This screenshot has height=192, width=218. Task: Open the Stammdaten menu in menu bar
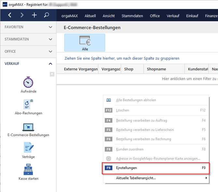point(132,16)
